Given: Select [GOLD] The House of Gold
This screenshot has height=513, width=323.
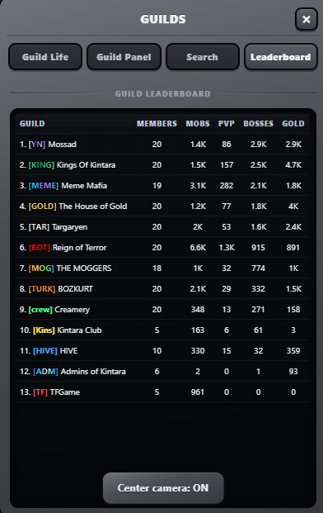Looking at the screenshot, I should coord(162,207).
